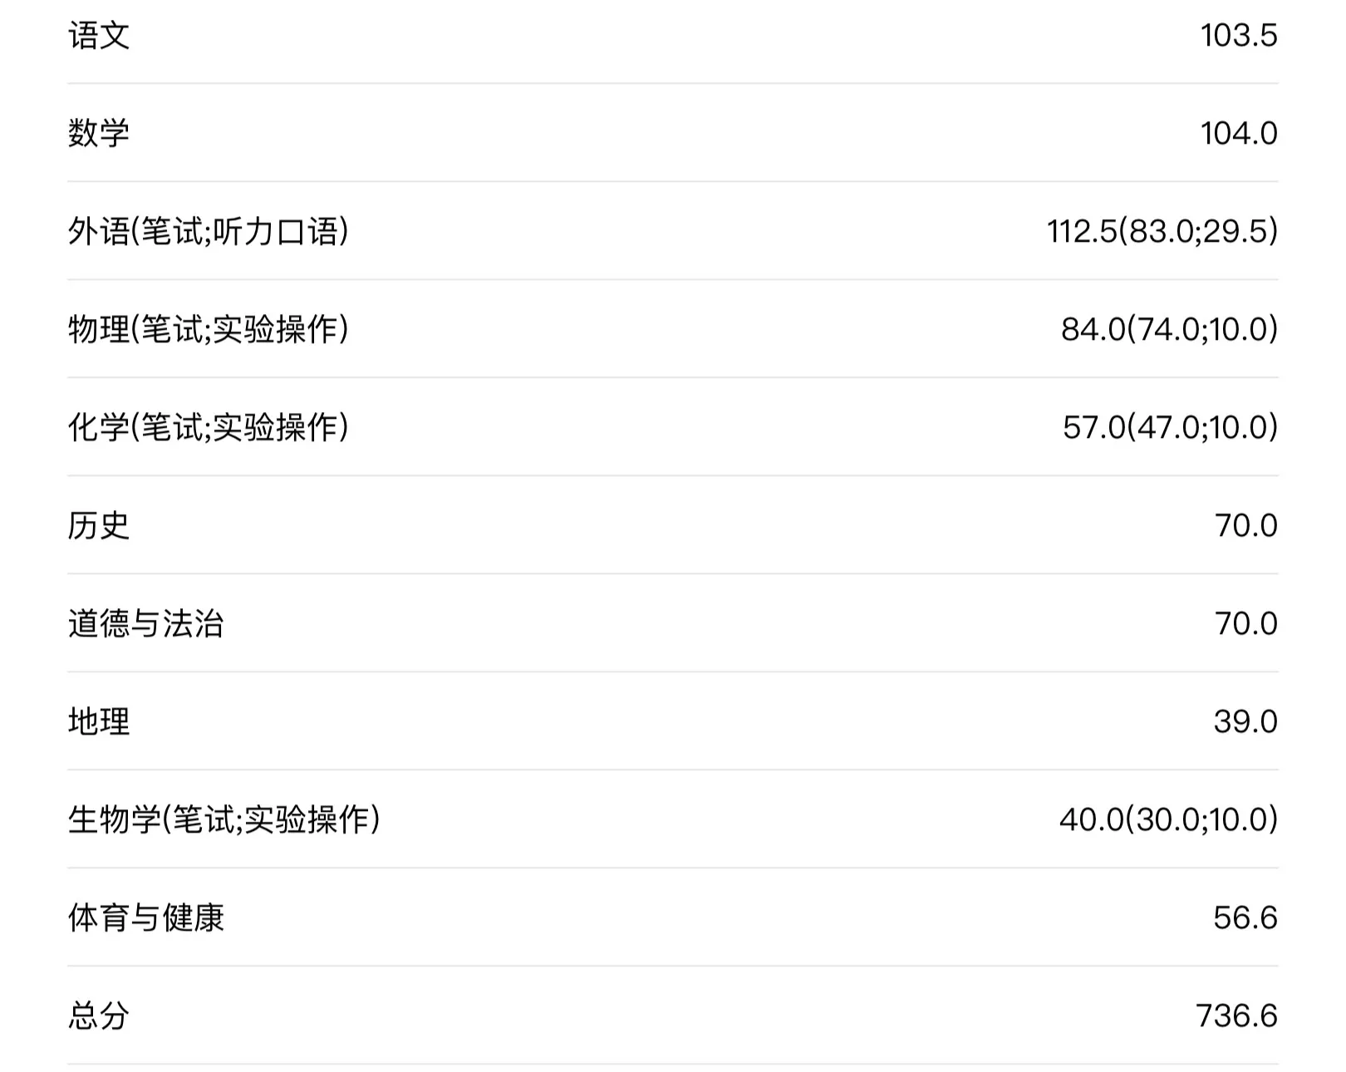Viewport: 1346px width, 1072px height.
Task: Click the 体育与健康 subject label
Action: pyautogui.click(x=145, y=917)
